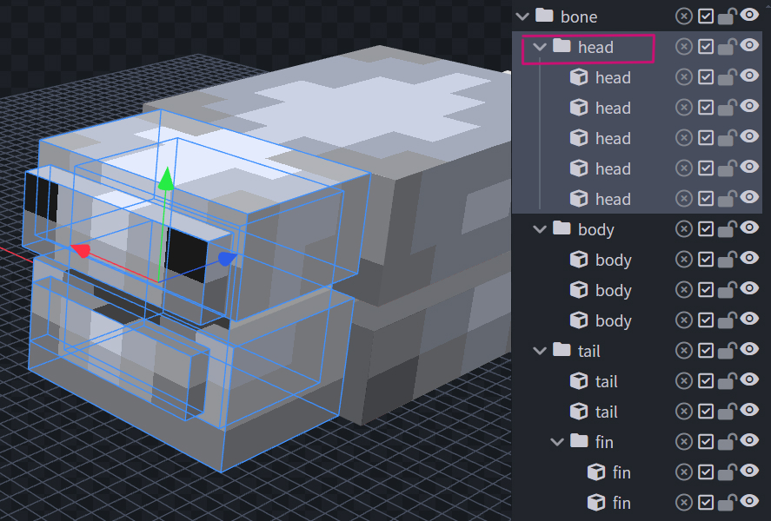Grab the green Y-axis gizmo arrow
This screenshot has height=521, width=771.
[166, 178]
